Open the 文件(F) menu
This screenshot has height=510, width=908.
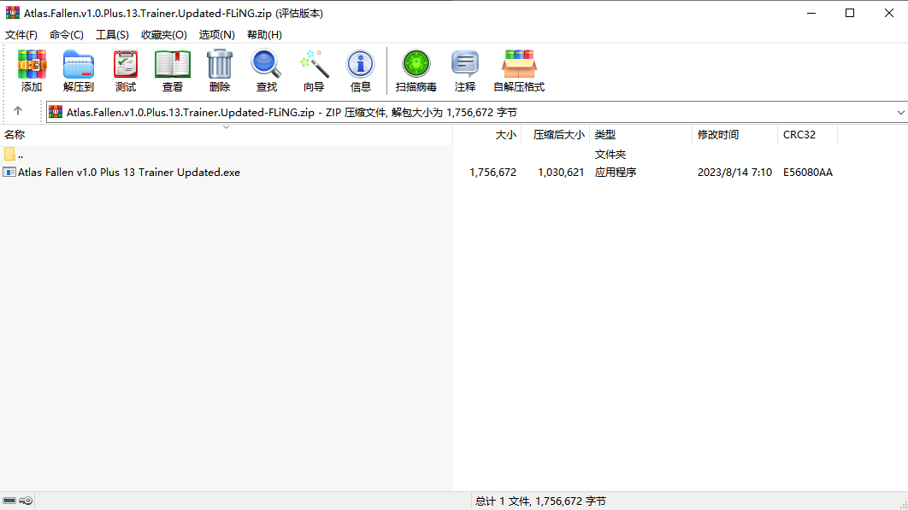coord(21,35)
